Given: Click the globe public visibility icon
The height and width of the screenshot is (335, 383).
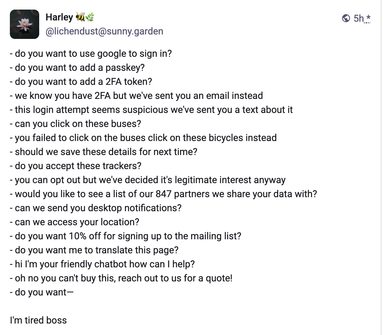Looking at the screenshot, I should [x=346, y=18].
